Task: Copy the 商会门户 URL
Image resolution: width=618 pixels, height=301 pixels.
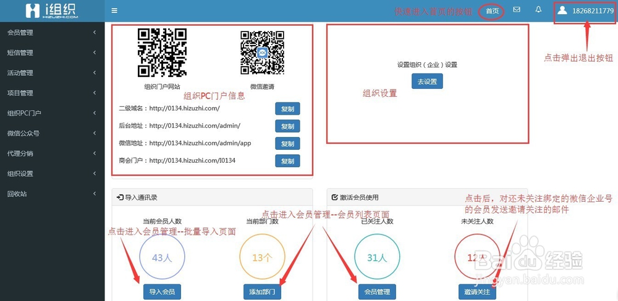Action: (287, 161)
